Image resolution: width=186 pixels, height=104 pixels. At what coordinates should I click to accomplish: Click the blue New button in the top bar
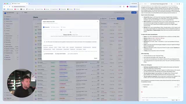click(134, 12)
